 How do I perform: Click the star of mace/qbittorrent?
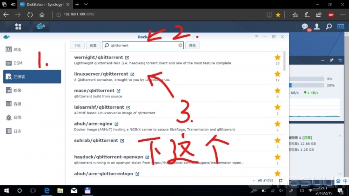tap(277, 91)
